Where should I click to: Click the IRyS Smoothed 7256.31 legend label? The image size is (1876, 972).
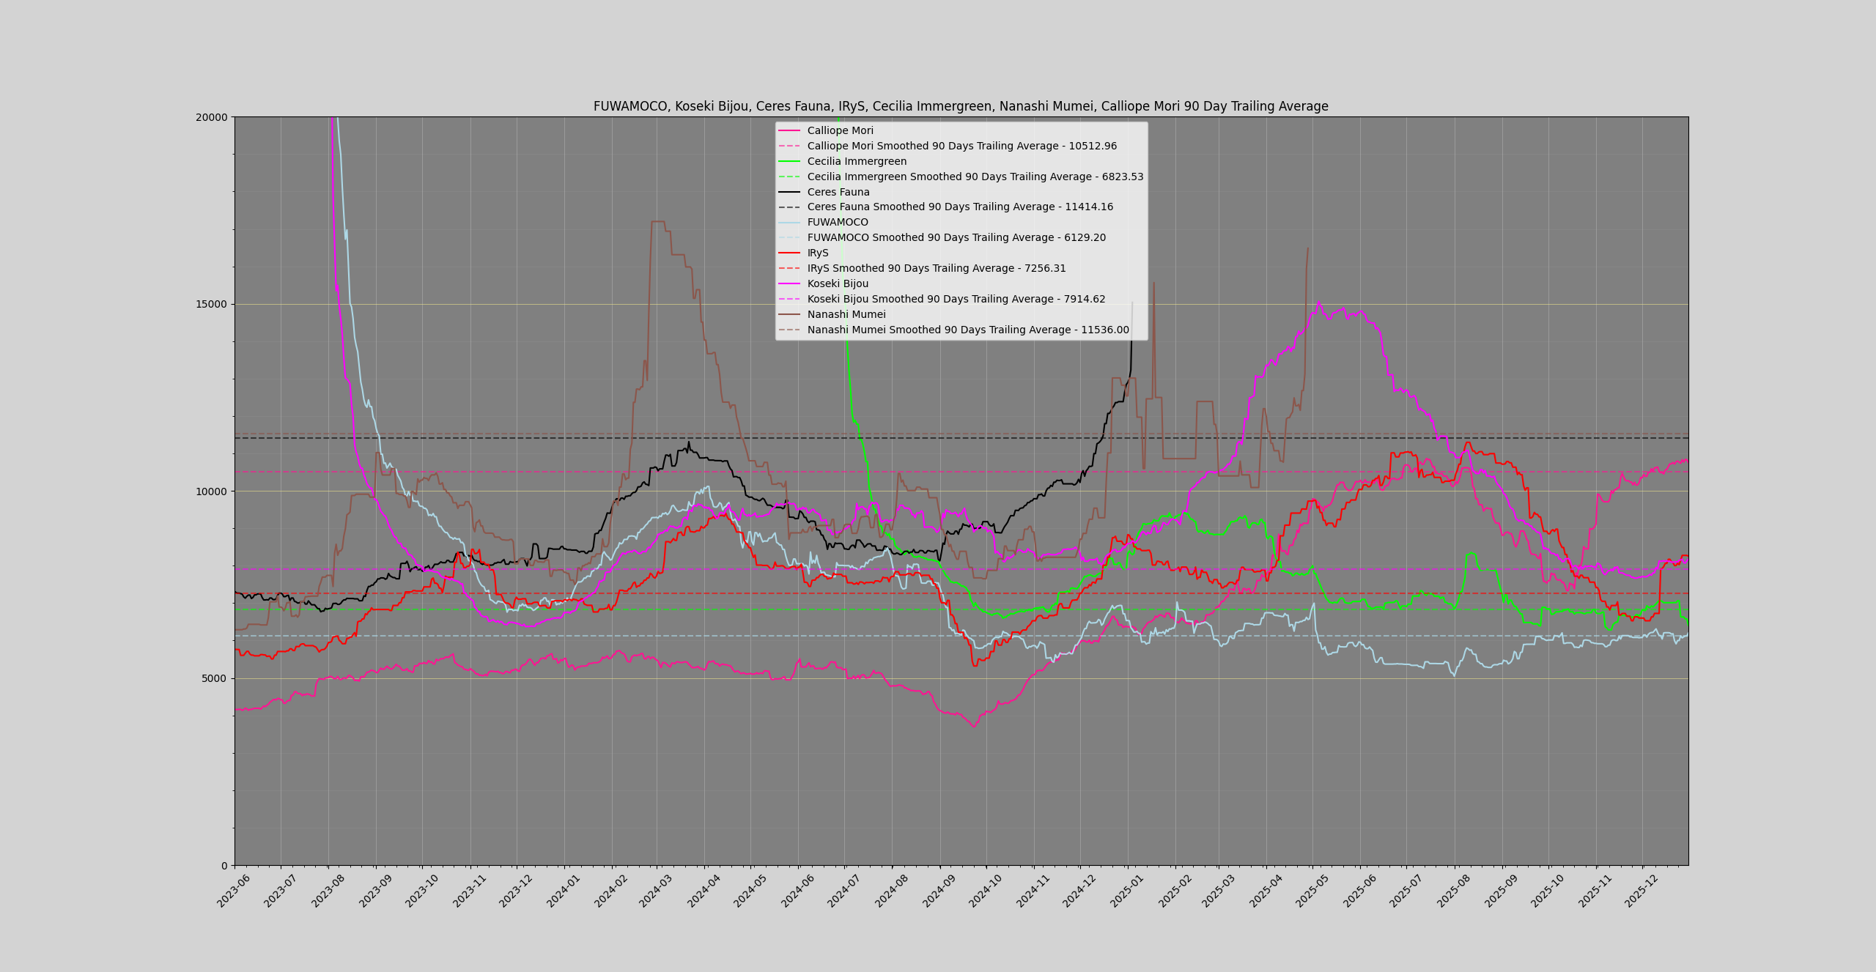point(937,269)
